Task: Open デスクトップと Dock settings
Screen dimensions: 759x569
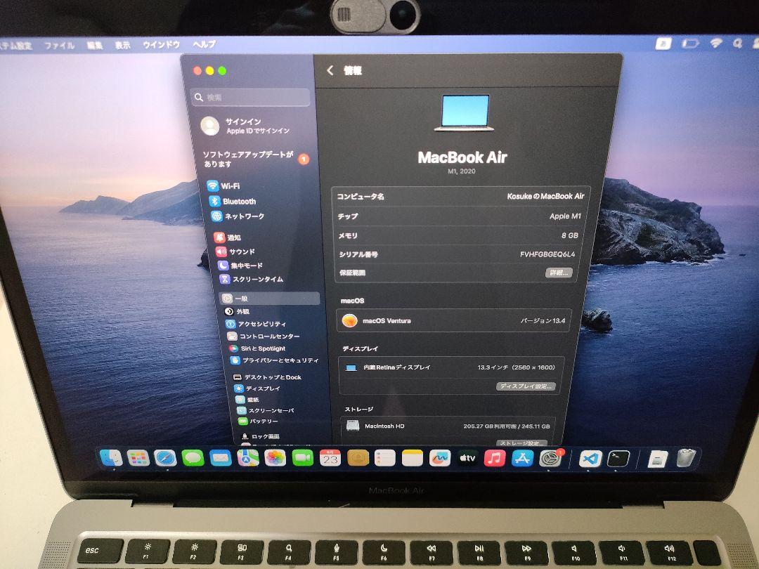Action: pos(267,377)
